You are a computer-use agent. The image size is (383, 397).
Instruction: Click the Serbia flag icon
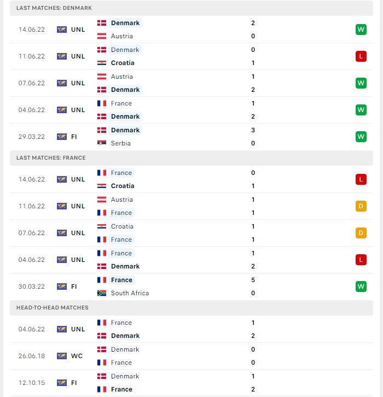(x=102, y=143)
